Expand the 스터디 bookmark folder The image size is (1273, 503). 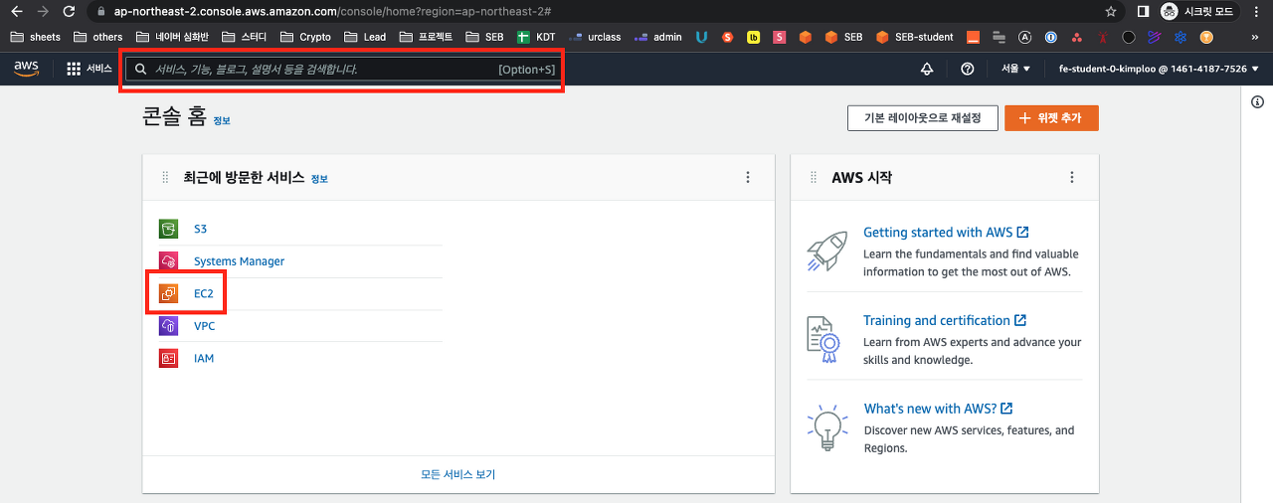(245, 37)
